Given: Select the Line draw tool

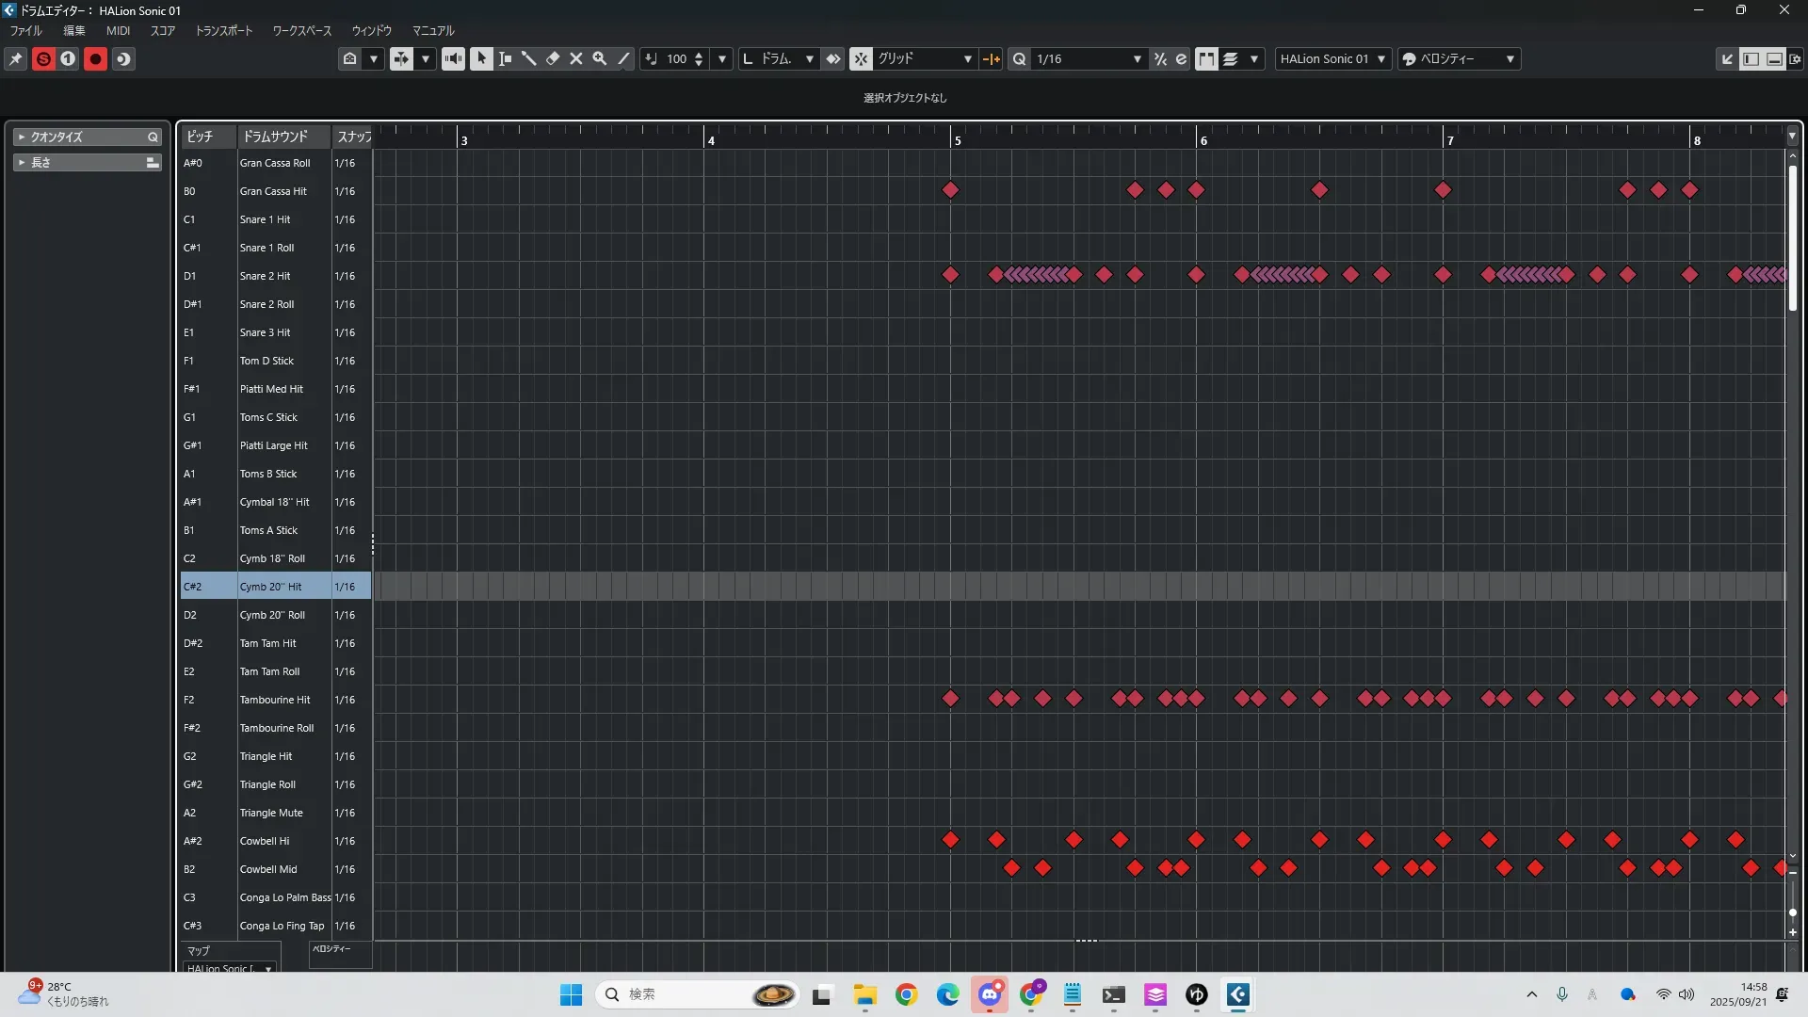Looking at the screenshot, I should point(623,58).
